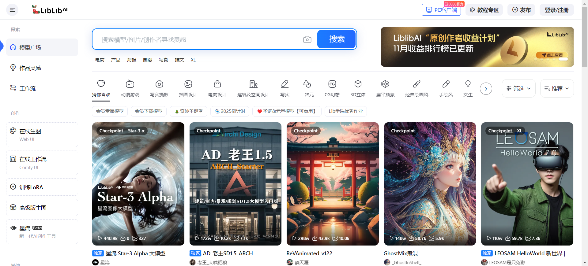Select the 扁平抽象 category icon

[x=385, y=88]
